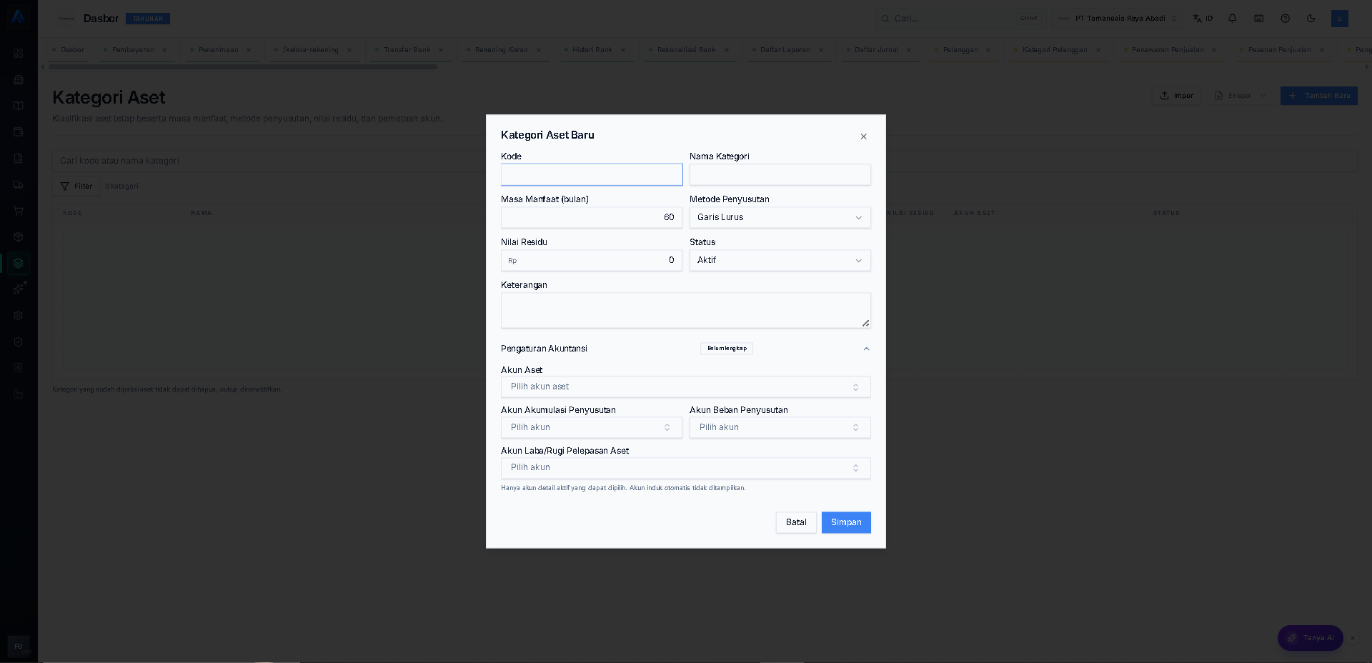Close the Kategori Aset Baru dialog
1372x663 pixels.
863,136
